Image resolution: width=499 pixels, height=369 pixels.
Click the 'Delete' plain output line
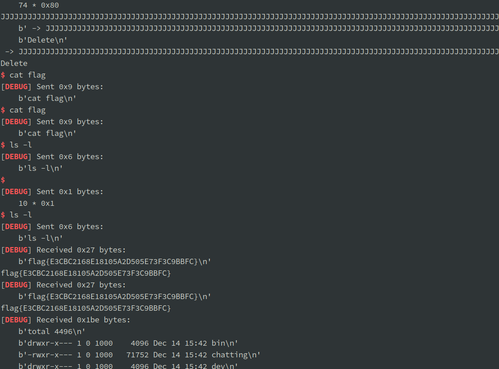coord(14,64)
